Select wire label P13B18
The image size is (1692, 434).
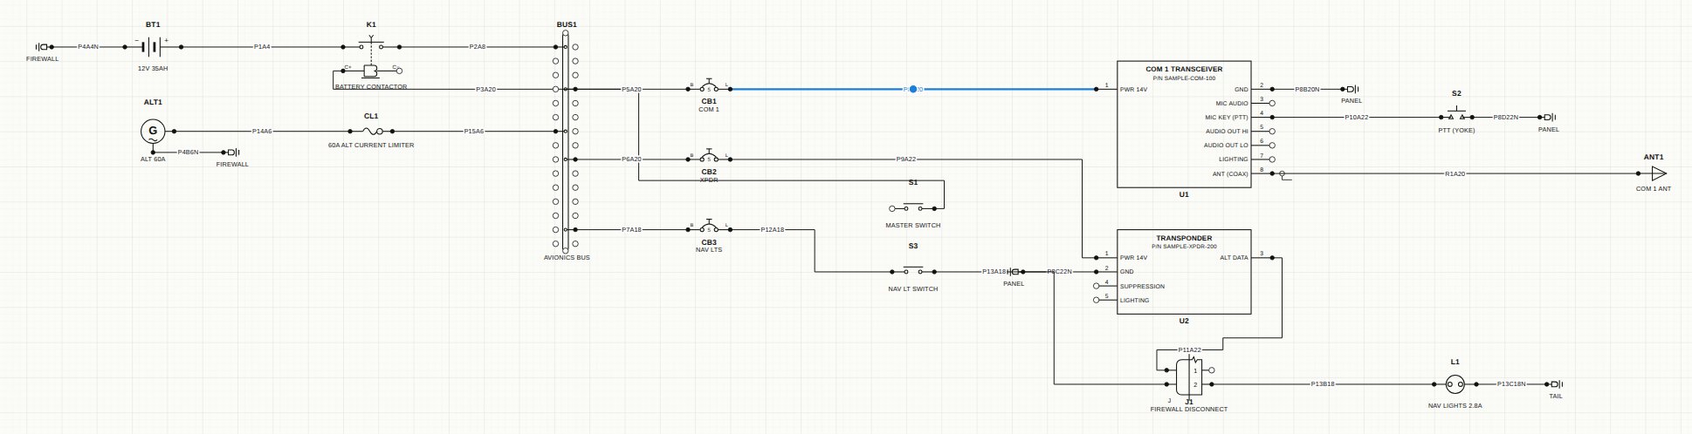(x=1323, y=383)
